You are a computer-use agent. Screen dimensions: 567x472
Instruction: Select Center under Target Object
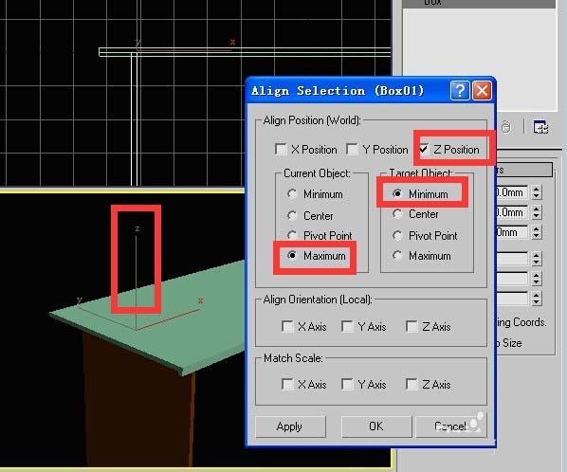(x=397, y=214)
